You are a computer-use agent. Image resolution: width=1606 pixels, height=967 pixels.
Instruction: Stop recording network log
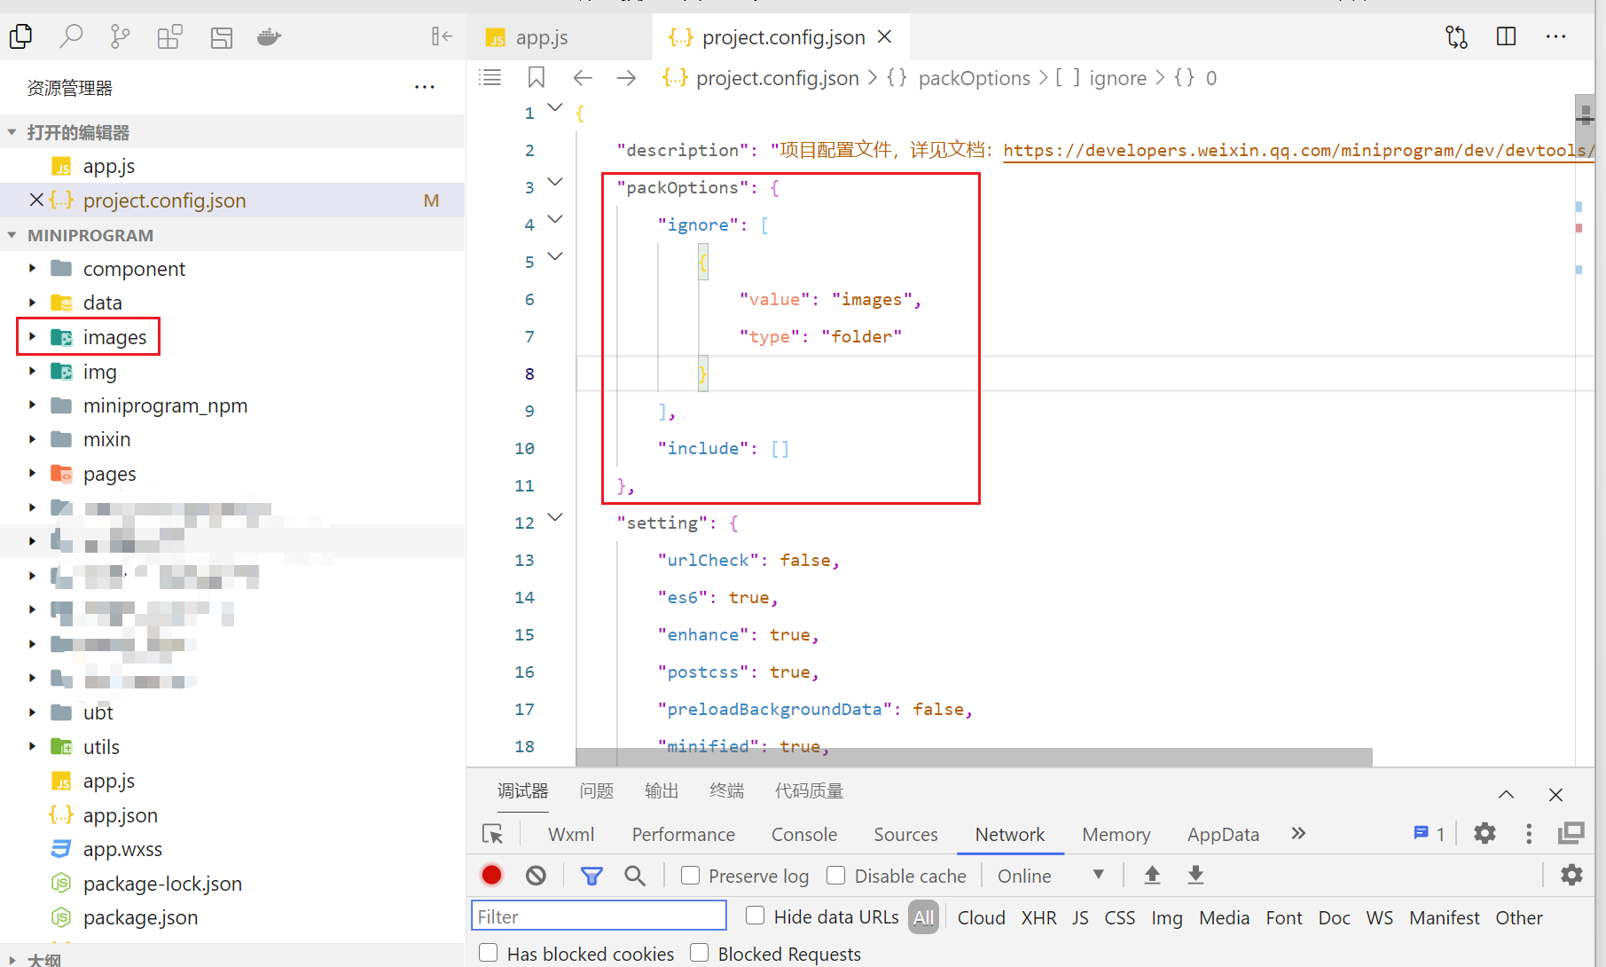point(492,876)
